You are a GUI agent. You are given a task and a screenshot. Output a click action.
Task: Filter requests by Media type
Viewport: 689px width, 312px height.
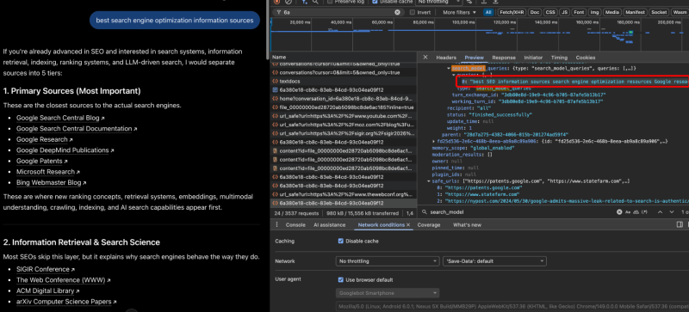[x=612, y=13]
